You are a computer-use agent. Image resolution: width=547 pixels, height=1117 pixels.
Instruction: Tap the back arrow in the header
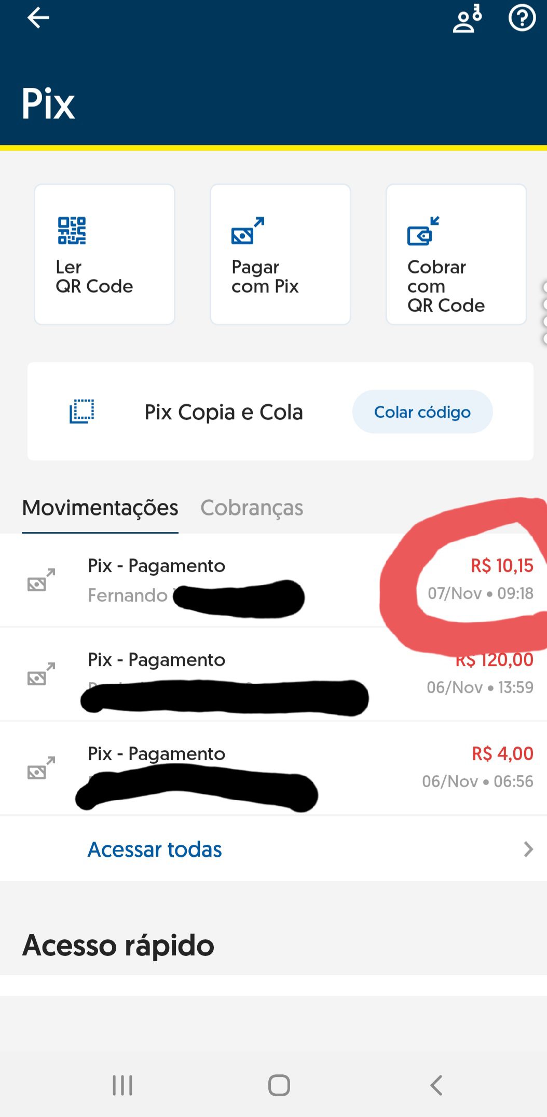pos(38,18)
